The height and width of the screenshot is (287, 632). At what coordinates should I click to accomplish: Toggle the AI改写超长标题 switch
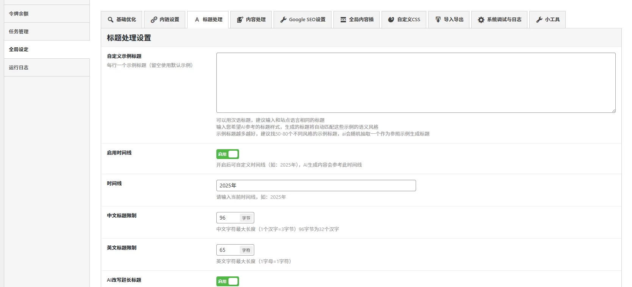click(x=228, y=281)
